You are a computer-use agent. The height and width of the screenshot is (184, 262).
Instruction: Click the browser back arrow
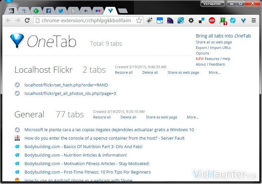pos(8,21)
